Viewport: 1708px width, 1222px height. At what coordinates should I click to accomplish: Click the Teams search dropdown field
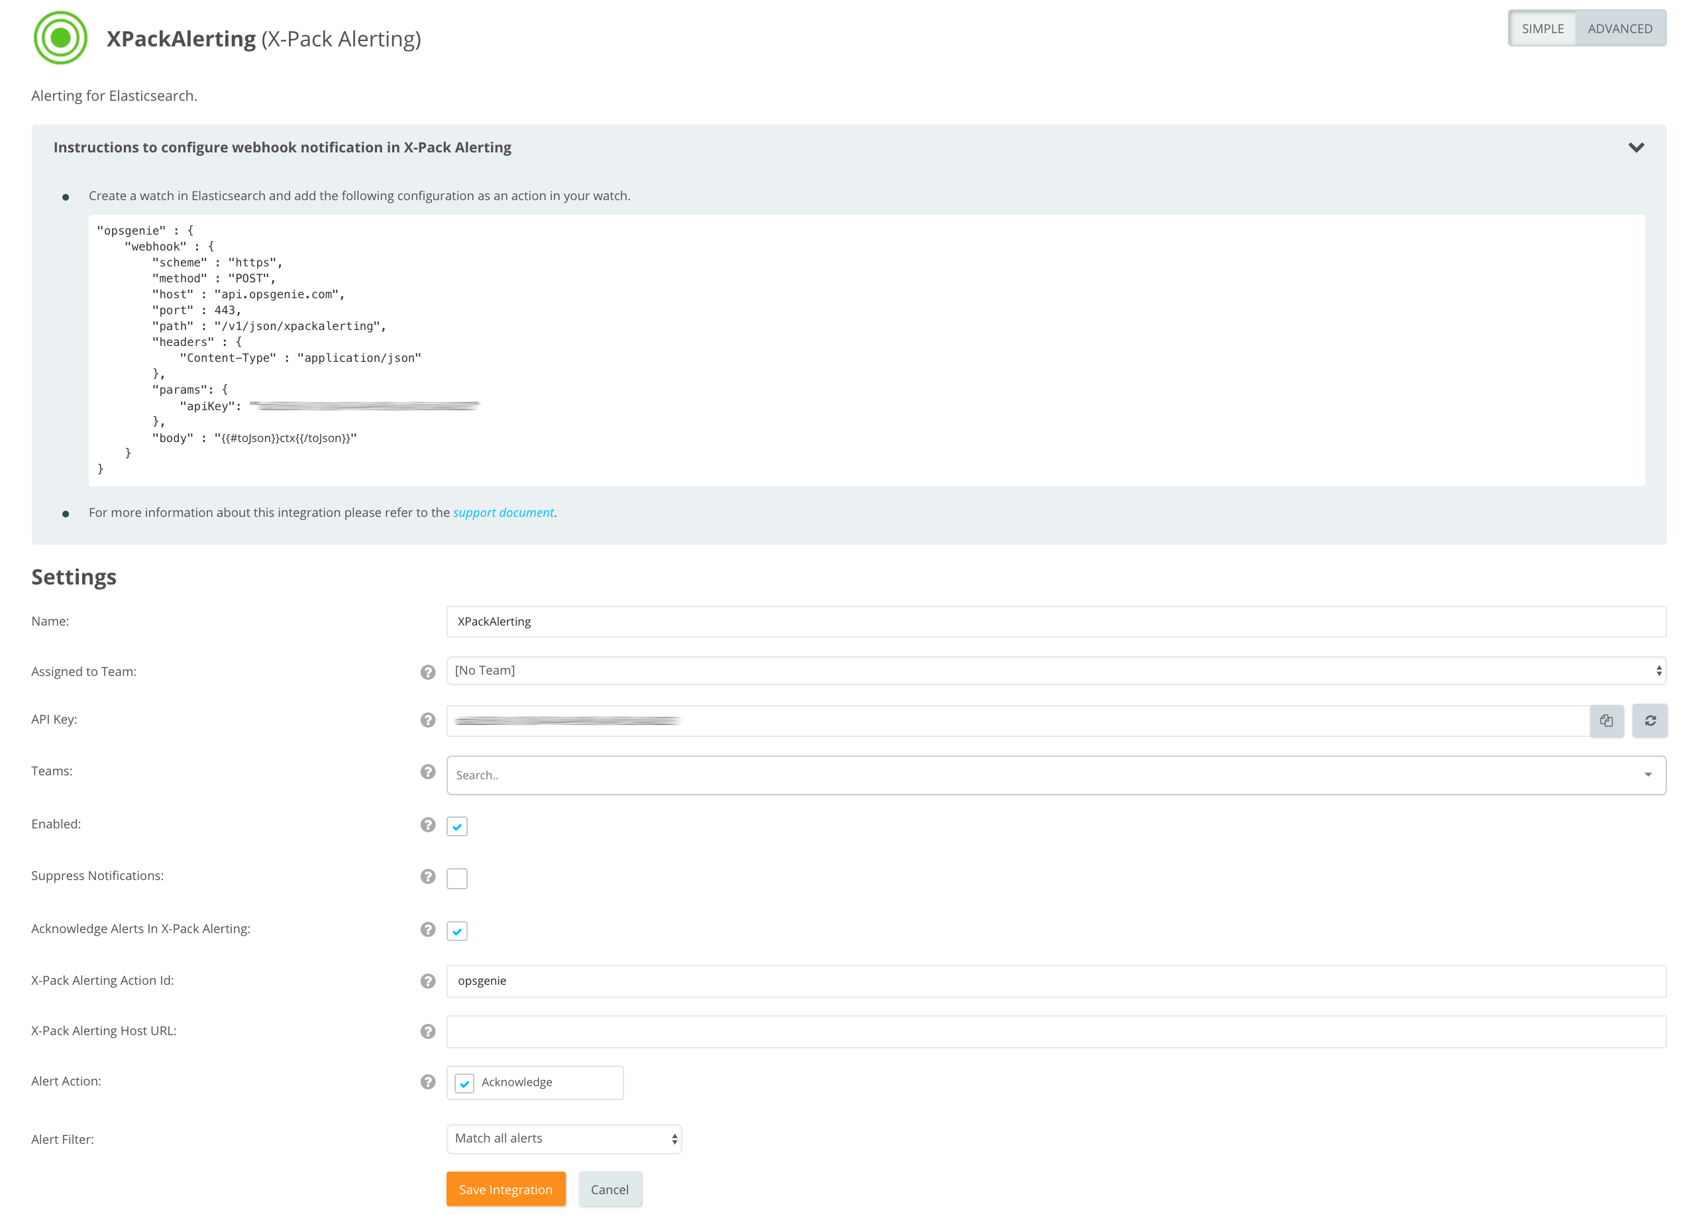click(1055, 775)
